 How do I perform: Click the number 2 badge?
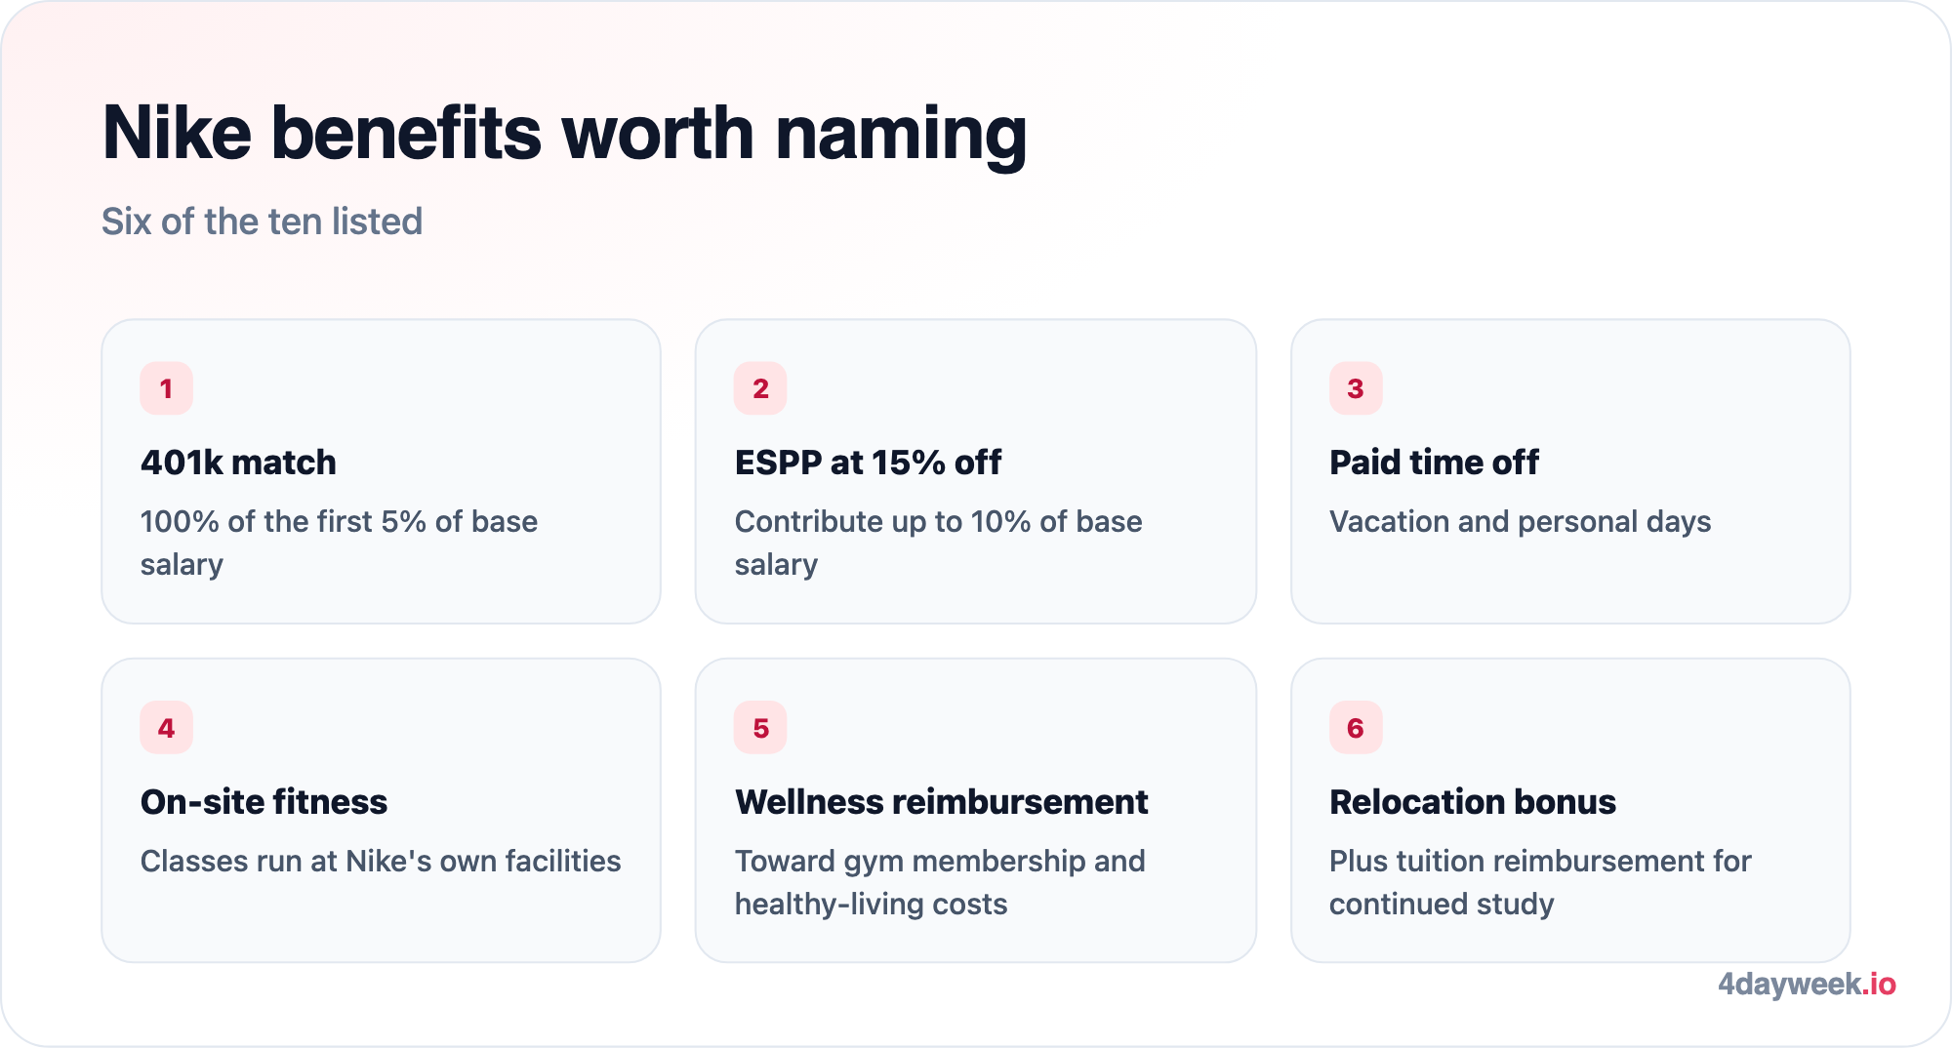pyautogui.click(x=760, y=388)
